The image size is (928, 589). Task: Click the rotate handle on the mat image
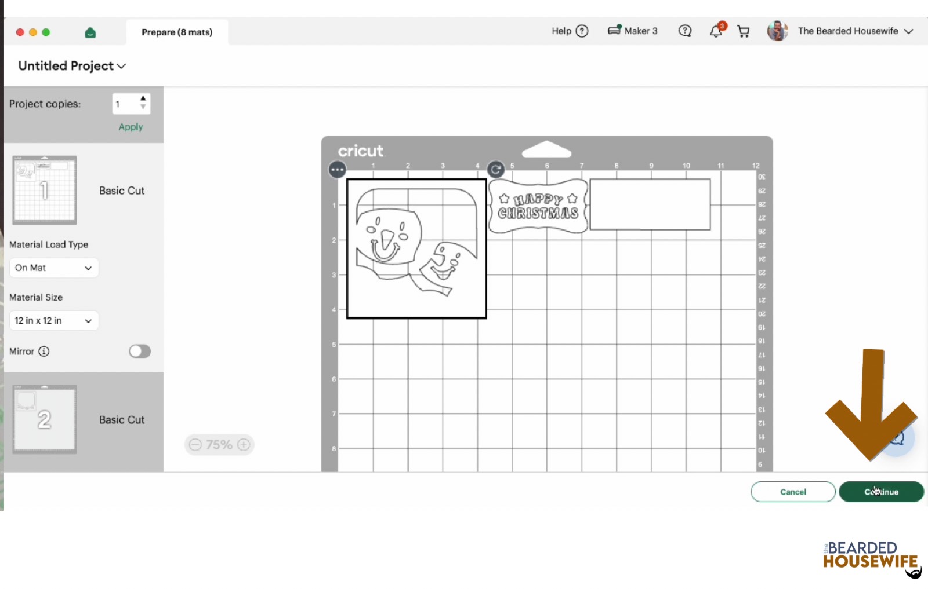point(495,170)
